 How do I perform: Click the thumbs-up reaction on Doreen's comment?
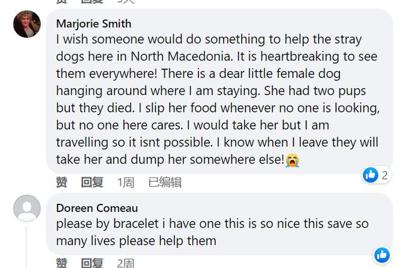coord(382,255)
